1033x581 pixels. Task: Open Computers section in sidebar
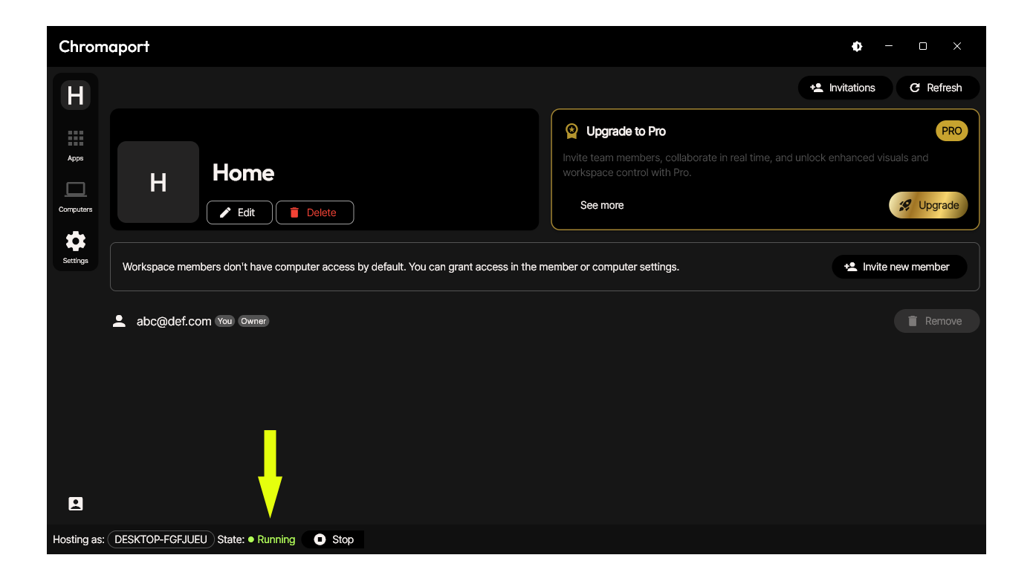[x=75, y=195]
